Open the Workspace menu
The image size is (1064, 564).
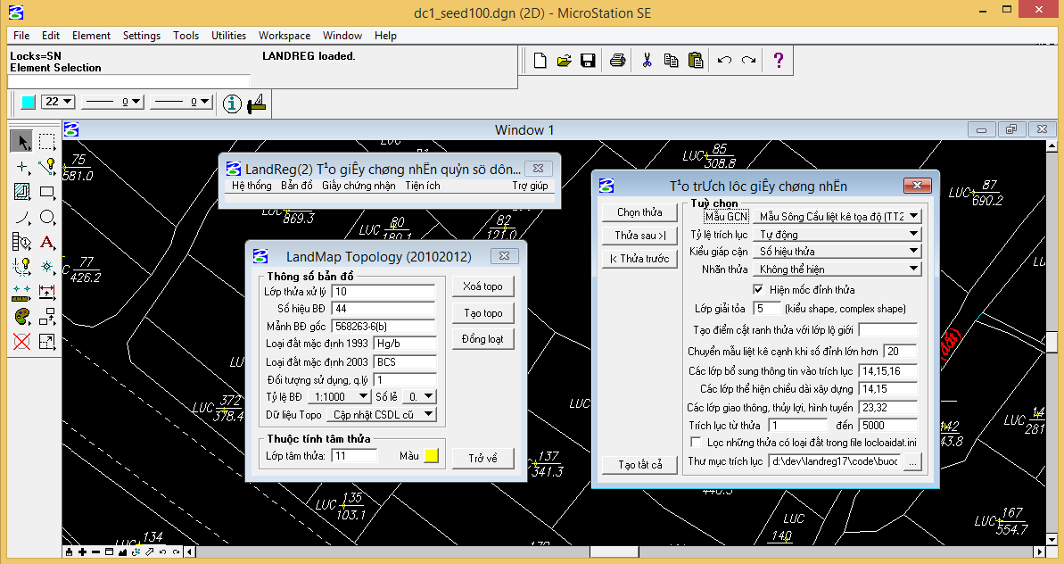(x=285, y=36)
